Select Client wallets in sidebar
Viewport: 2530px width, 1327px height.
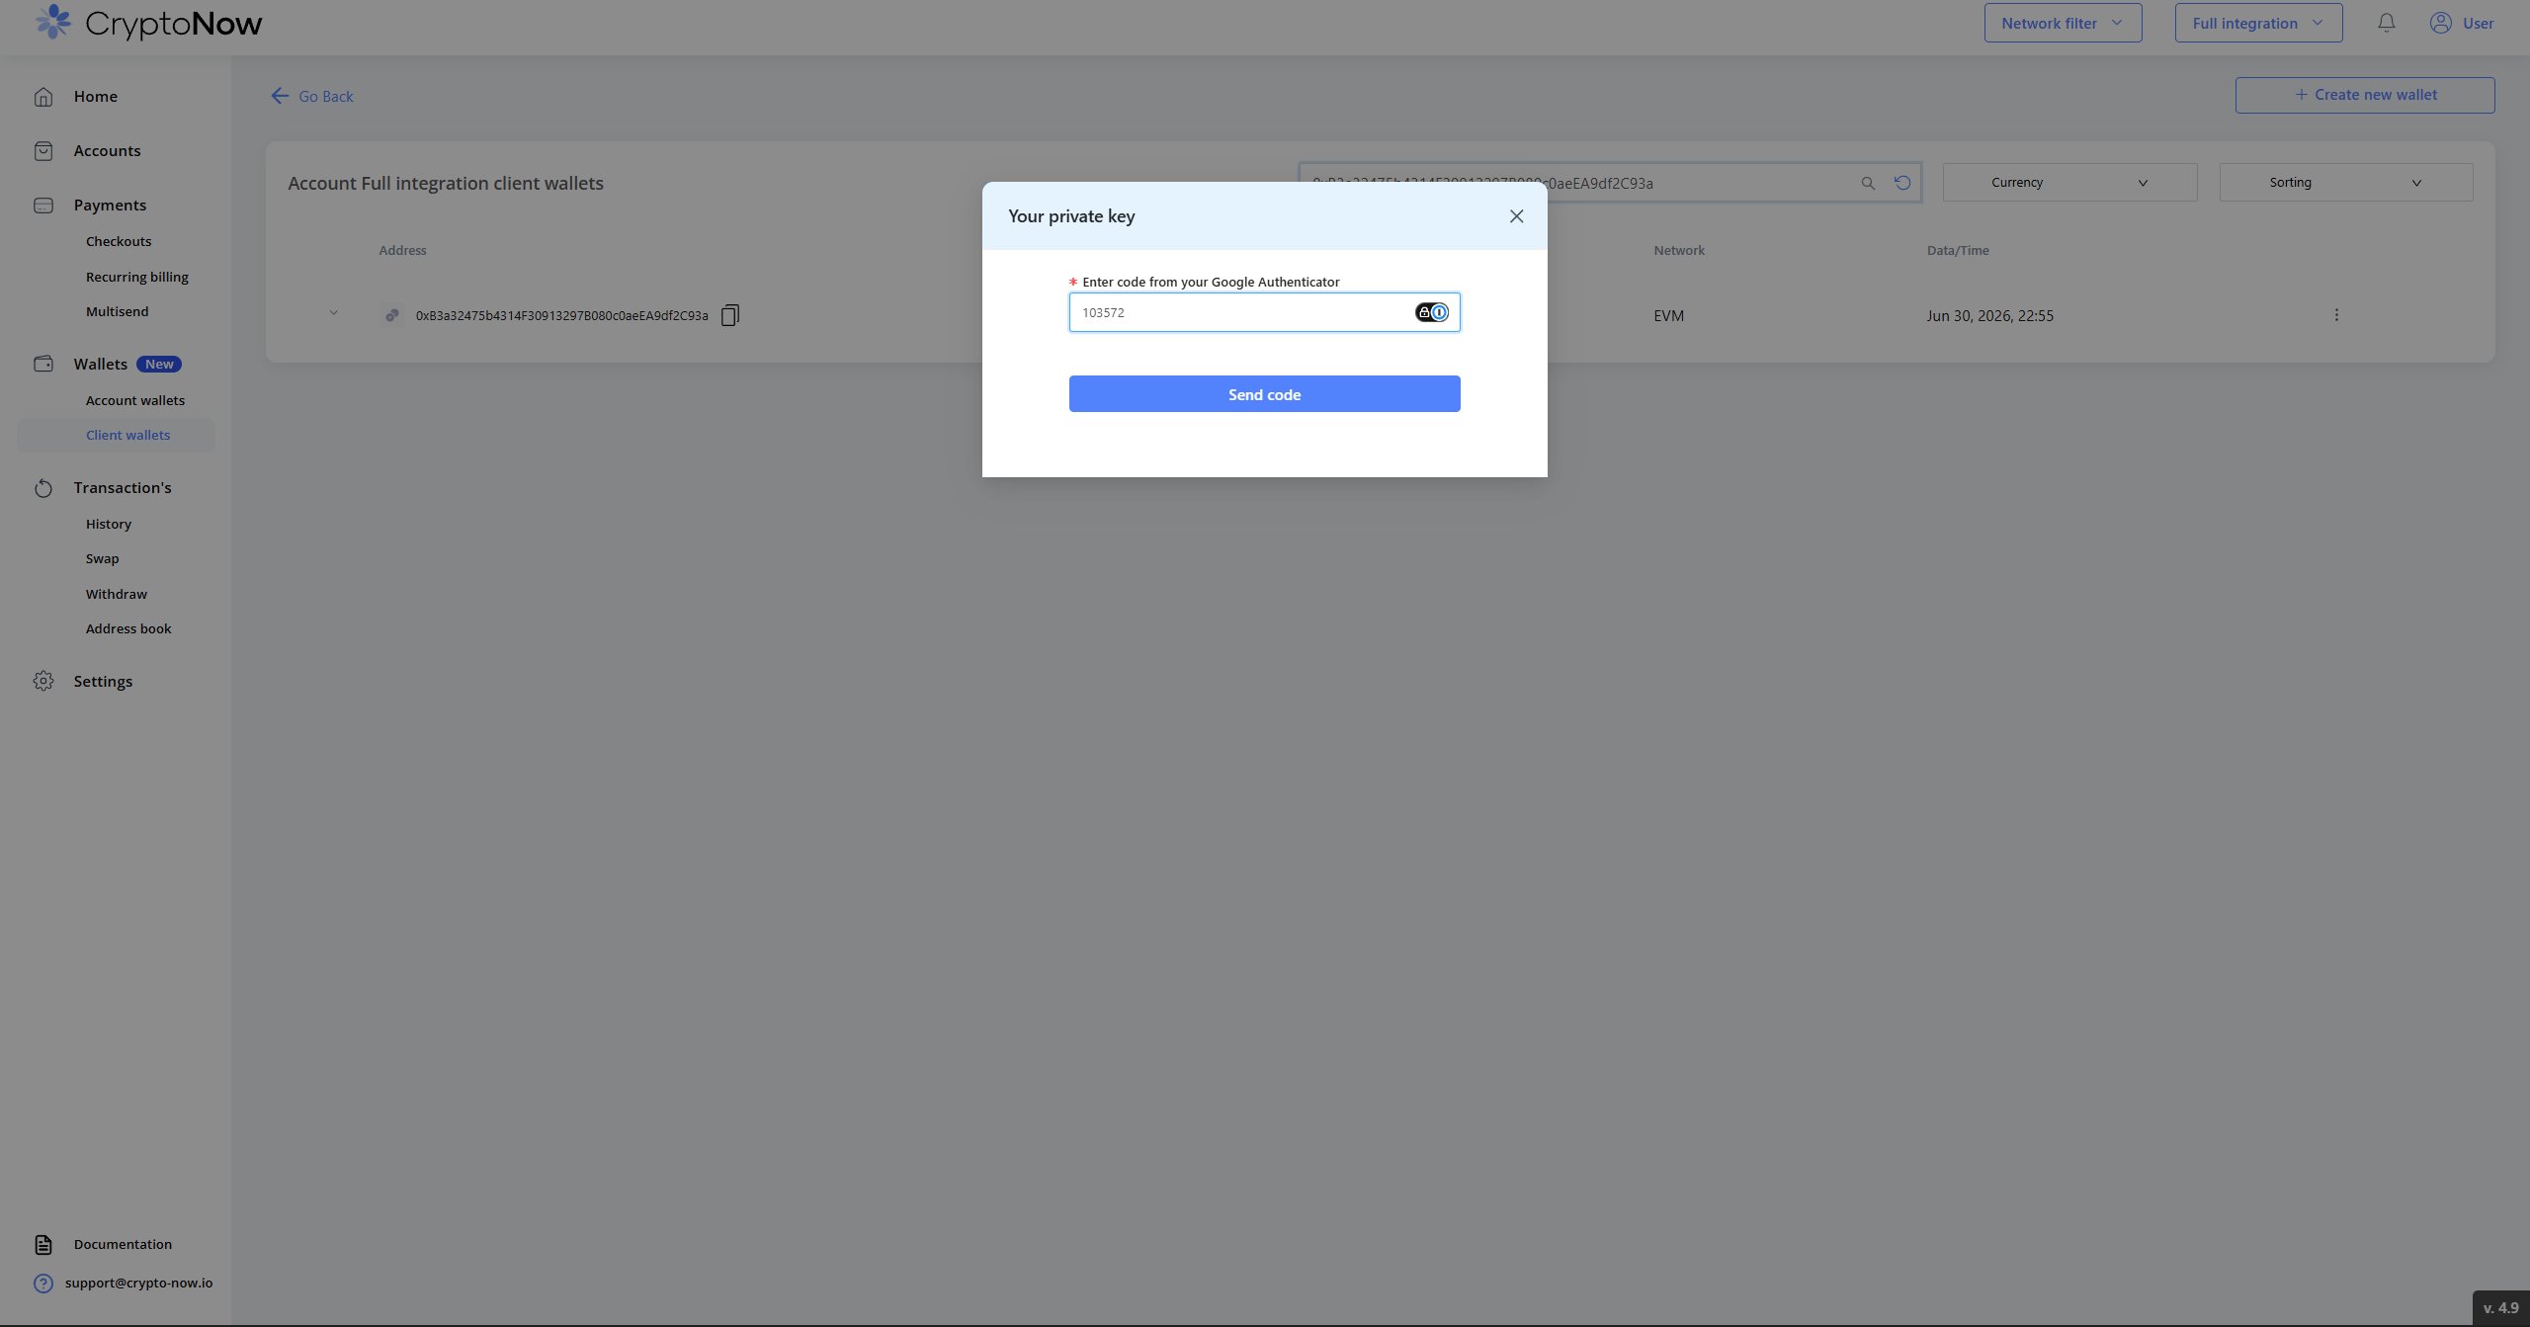[x=116, y=435]
